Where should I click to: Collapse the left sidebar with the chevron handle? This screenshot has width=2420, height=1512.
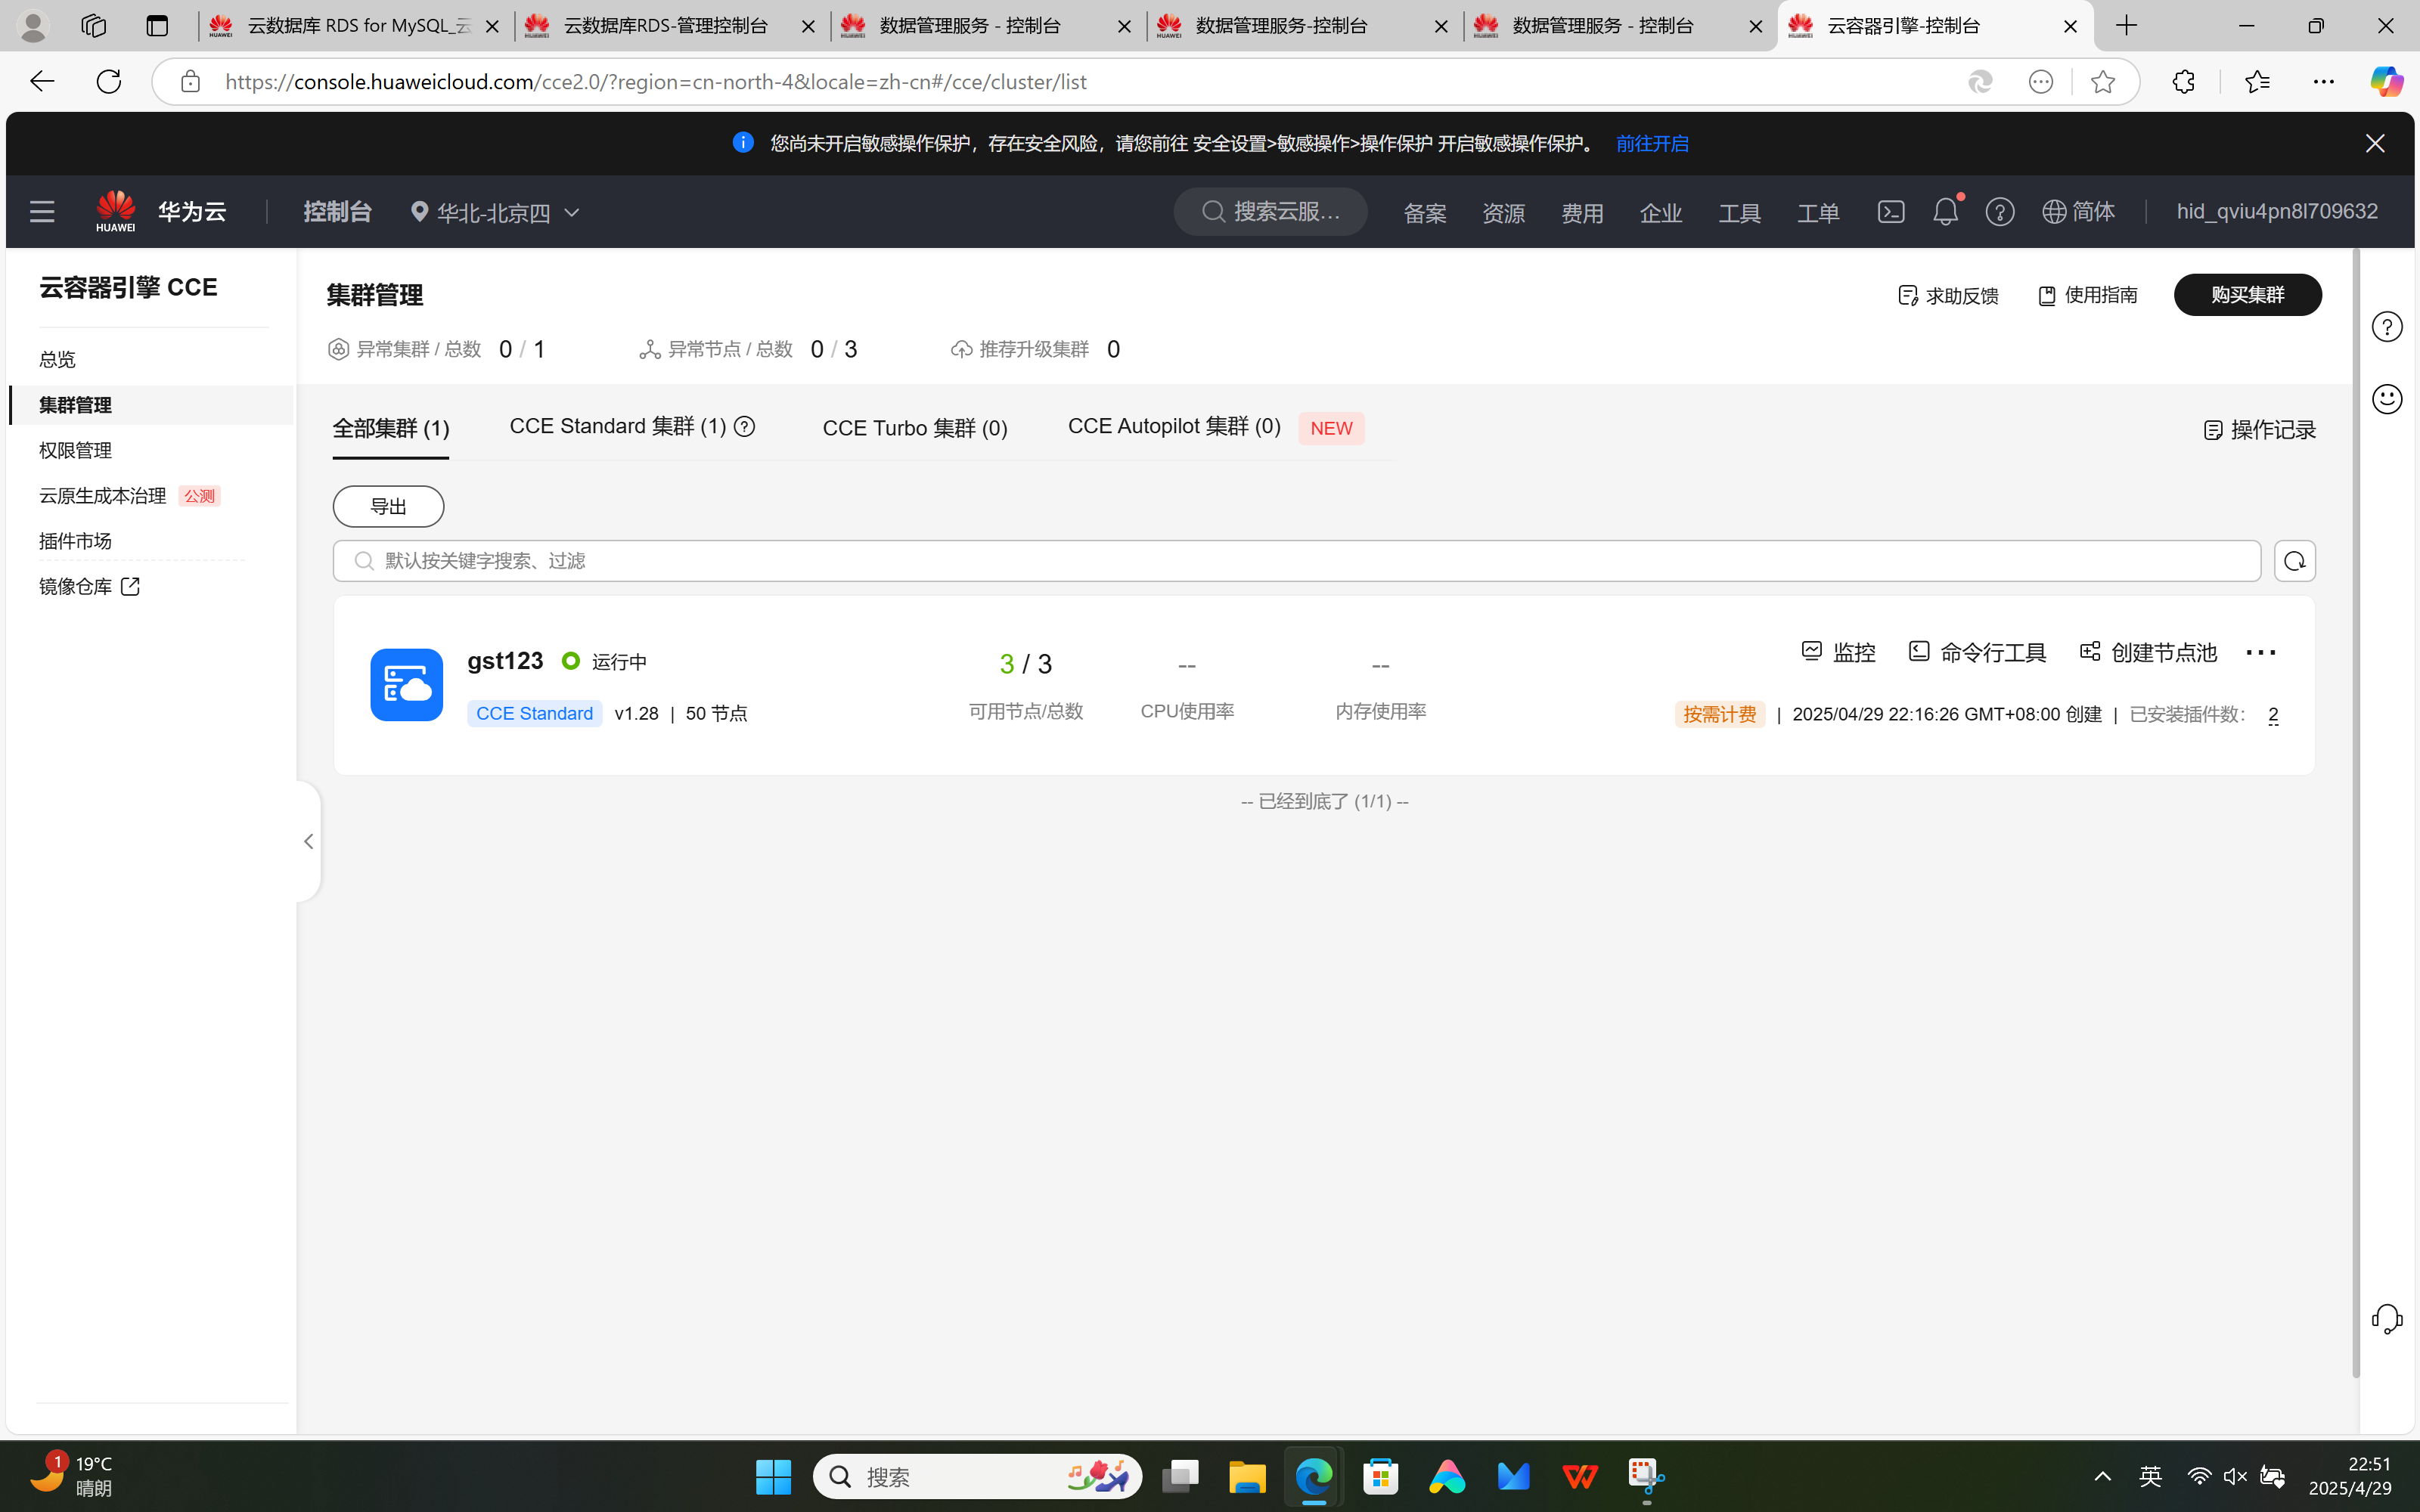tap(308, 841)
